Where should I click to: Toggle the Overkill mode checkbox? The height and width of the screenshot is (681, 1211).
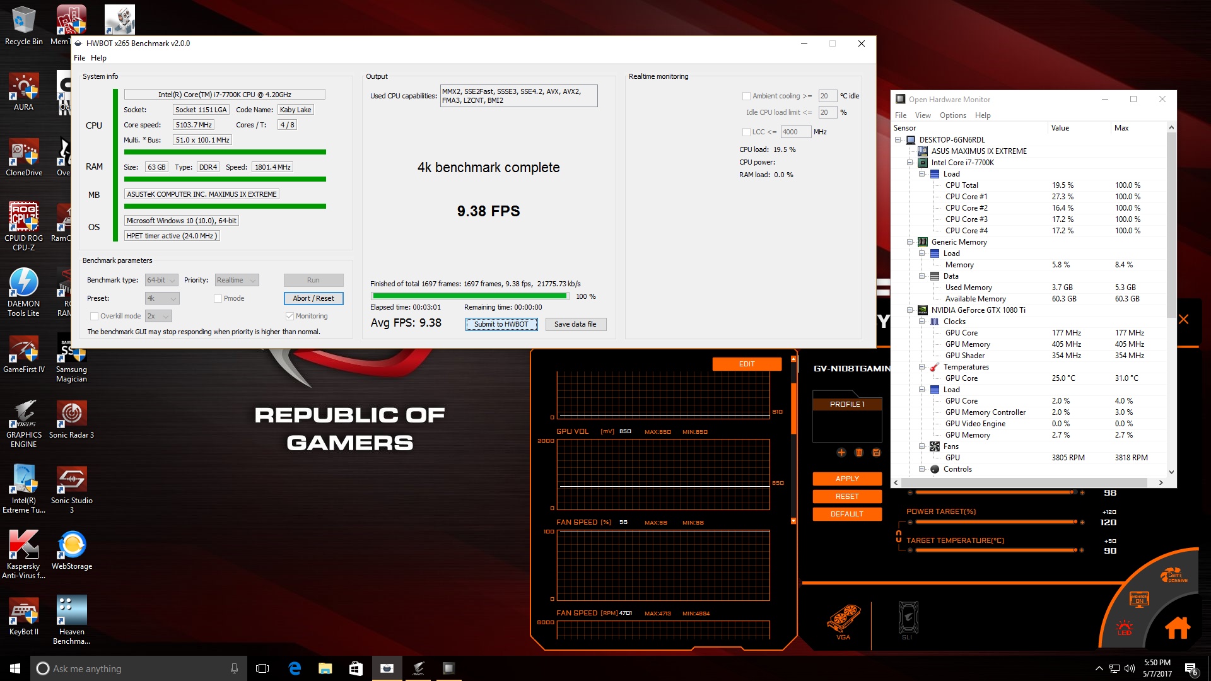[x=94, y=316]
